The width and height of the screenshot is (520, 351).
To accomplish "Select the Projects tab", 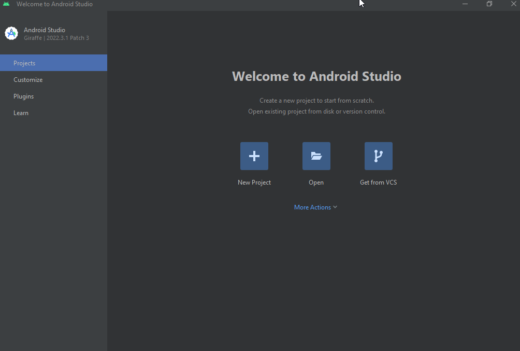I will (53, 63).
